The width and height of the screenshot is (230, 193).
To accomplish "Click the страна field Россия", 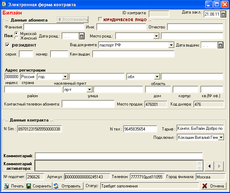I will pyautogui.click(x=28, y=76).
